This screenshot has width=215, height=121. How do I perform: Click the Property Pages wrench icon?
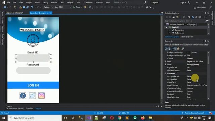pyautogui.click(x=183, y=49)
